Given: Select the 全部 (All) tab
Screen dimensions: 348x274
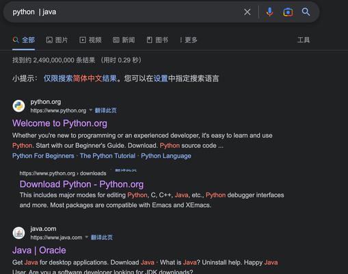Looking at the screenshot, I should [x=24, y=40].
